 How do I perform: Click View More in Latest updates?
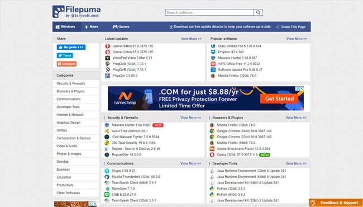coord(191,39)
